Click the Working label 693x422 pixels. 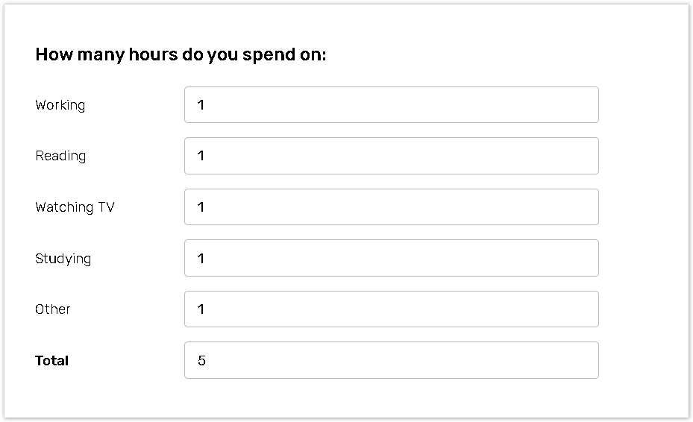(60, 105)
